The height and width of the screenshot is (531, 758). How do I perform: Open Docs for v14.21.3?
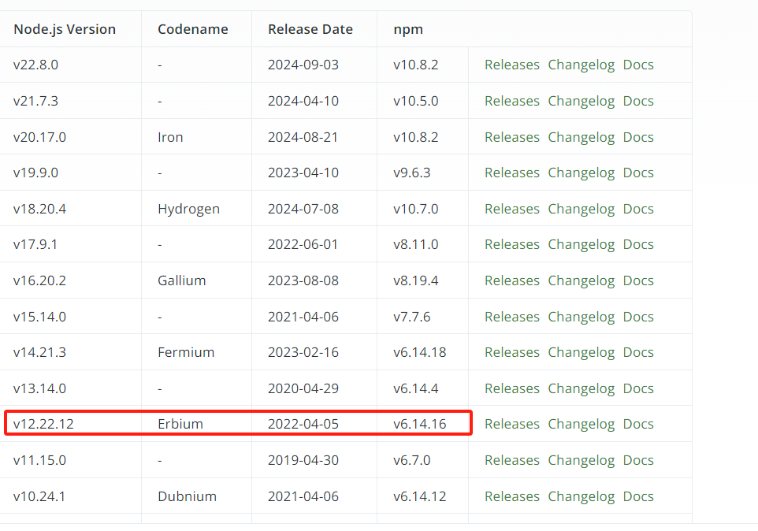click(638, 352)
